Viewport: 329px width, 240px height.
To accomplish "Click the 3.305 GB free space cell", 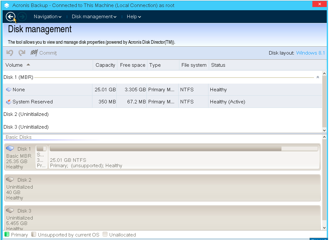I will point(131,90).
